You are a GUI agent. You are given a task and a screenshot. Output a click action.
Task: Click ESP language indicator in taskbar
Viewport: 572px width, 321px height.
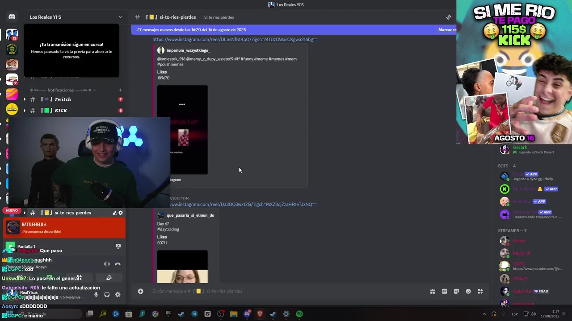click(x=515, y=314)
